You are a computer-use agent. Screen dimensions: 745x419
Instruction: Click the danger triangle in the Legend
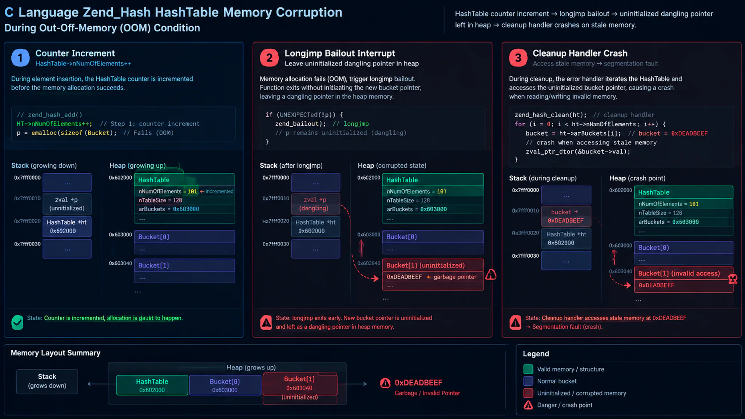pyautogui.click(x=528, y=405)
